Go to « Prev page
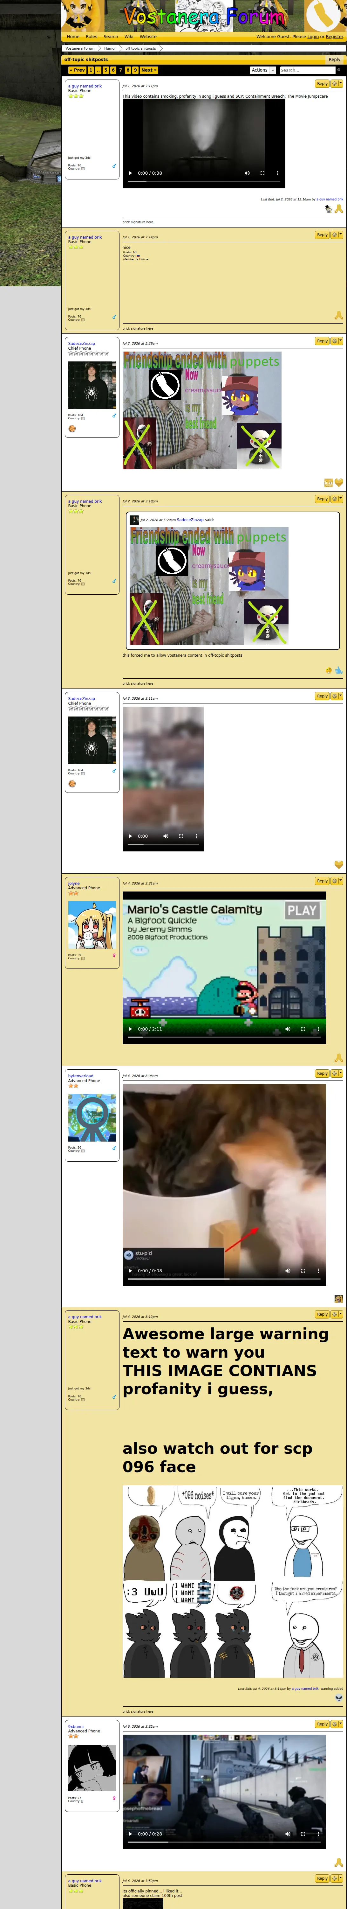The height and width of the screenshot is (1909, 347). click(78, 70)
